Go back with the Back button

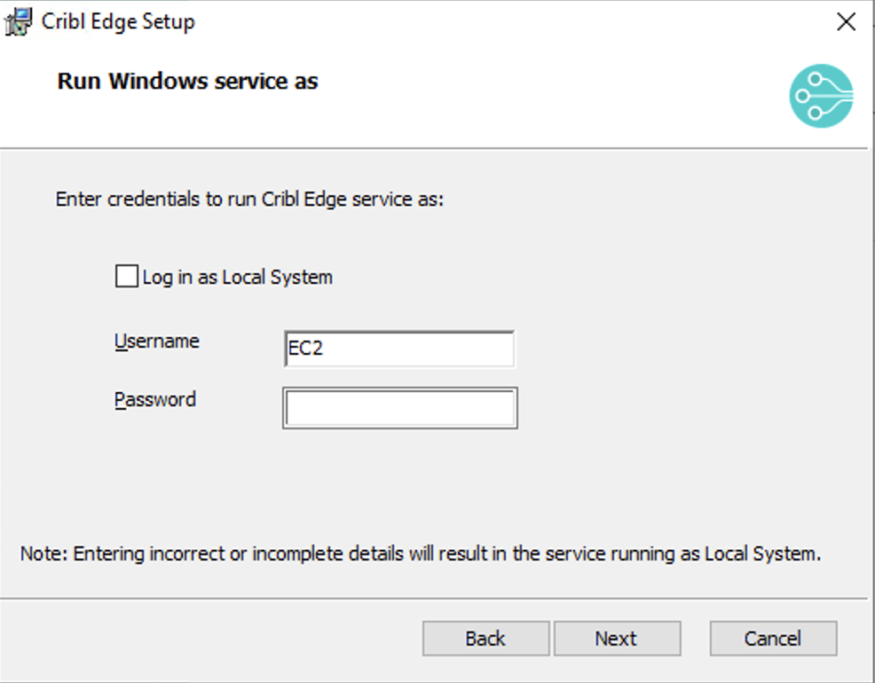(x=485, y=639)
